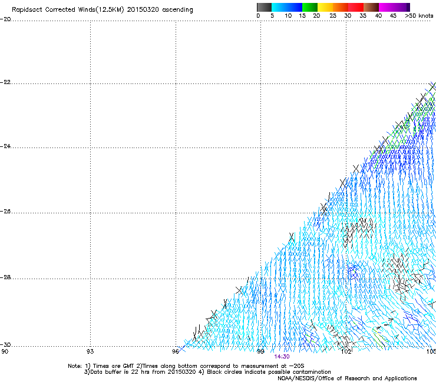
Task: Select the '>50 knots' legend label
Action: (x=419, y=16)
